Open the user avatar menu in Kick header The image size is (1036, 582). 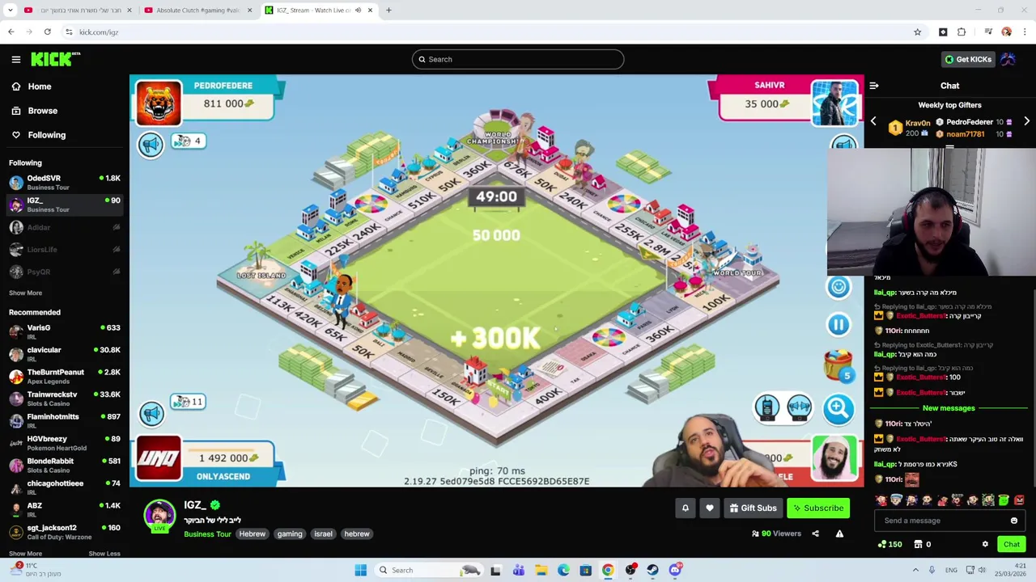coord(1008,59)
